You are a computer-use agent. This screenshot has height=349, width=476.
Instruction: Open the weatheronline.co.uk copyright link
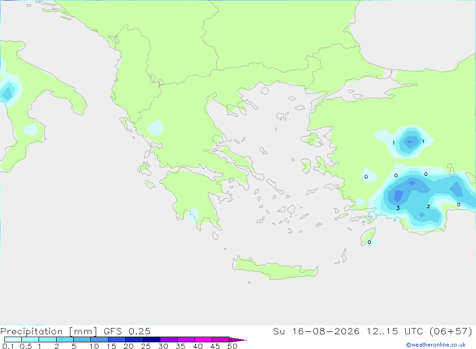pyautogui.click(x=436, y=345)
